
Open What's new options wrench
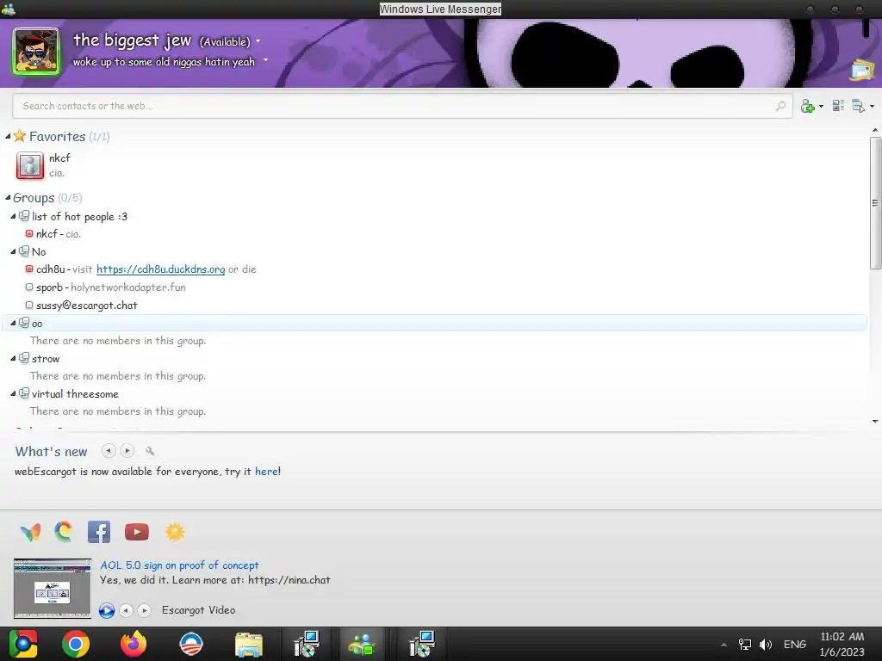point(150,451)
